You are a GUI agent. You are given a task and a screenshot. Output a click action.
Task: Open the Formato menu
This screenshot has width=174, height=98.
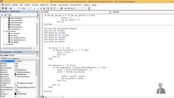35,5
